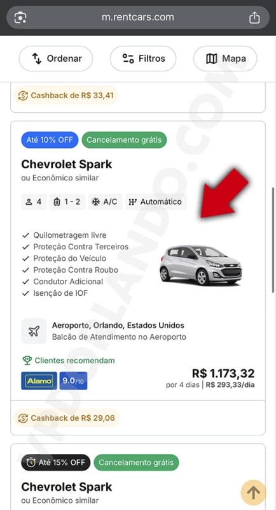
Task: Click the Alamo rental company logo
Action: point(39,381)
